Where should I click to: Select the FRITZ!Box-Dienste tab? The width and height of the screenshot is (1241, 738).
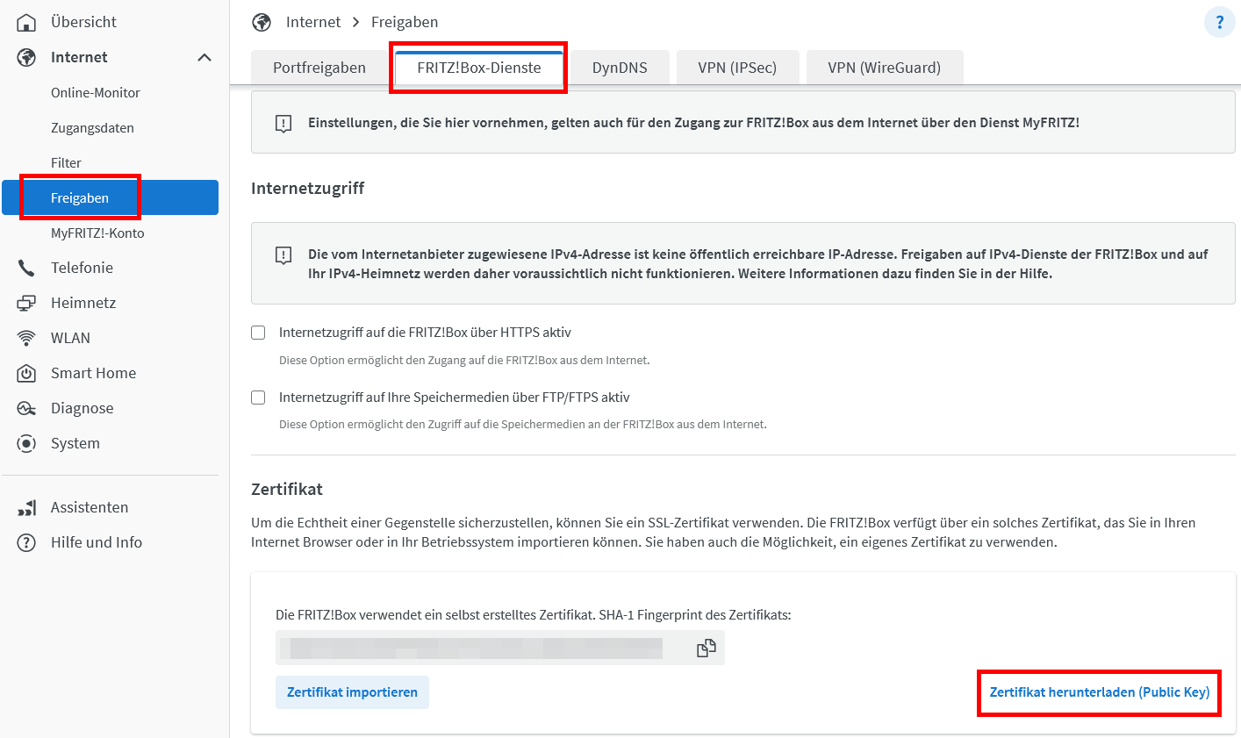tap(479, 68)
